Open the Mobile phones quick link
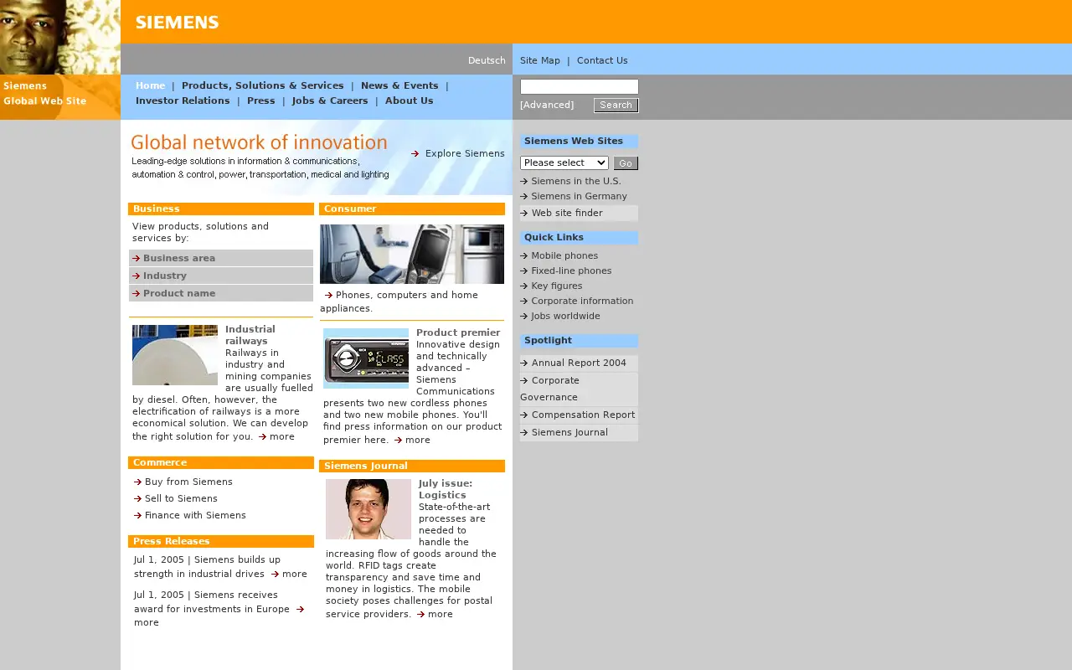The image size is (1072, 670). [x=564, y=255]
